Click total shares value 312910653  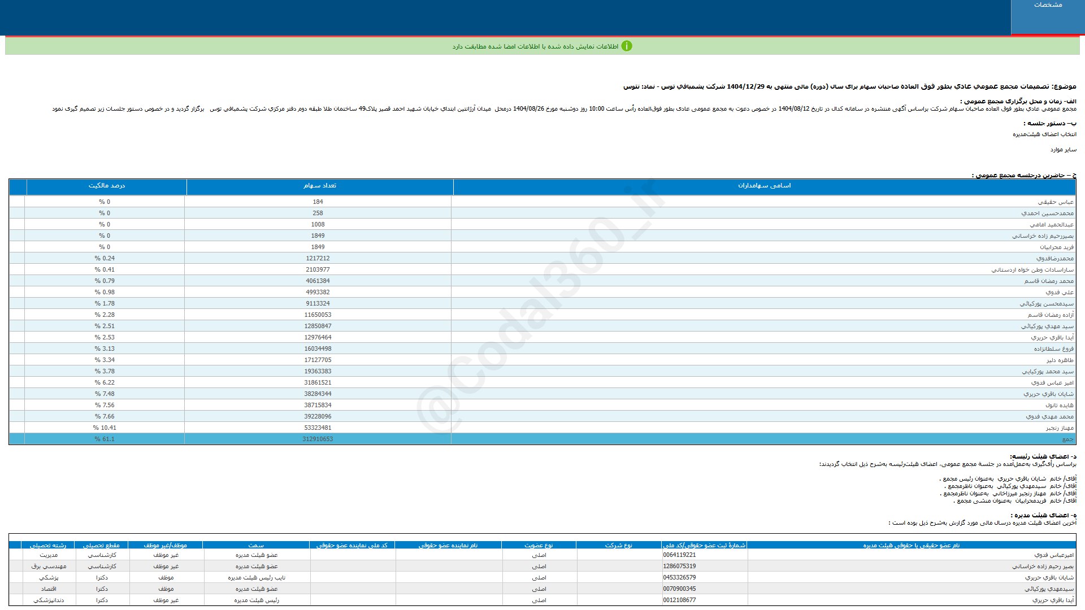318,439
